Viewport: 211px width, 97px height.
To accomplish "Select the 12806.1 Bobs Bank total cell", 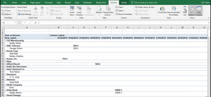I will 117,90.
